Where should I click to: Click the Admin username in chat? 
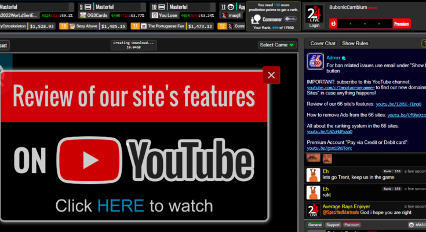pyautogui.click(x=333, y=57)
